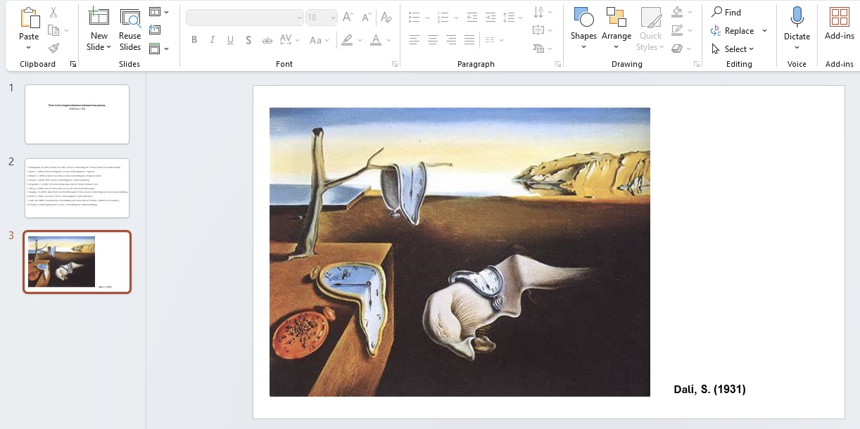
Task: Expand the Paste options arrow
Action: click(x=29, y=48)
